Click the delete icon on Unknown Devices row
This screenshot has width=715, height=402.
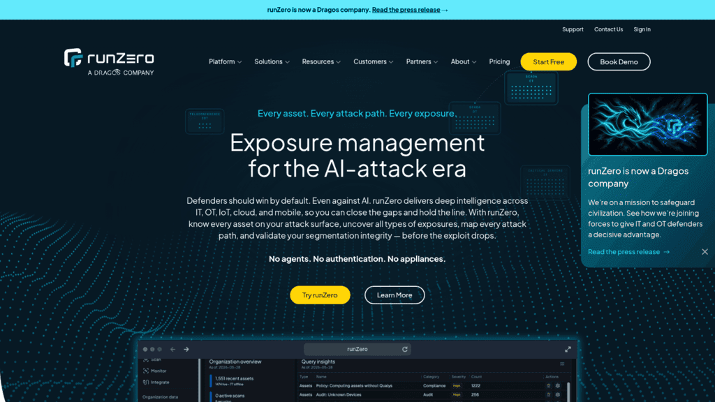click(549, 395)
